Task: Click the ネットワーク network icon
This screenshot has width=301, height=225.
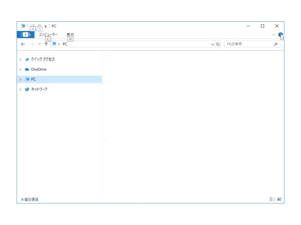Action: tap(27, 89)
